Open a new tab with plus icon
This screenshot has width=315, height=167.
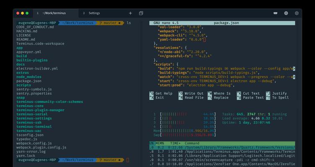[130, 13]
